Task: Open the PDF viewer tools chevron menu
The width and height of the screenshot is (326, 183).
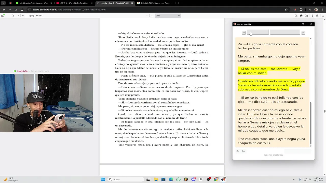Action: (323, 16)
